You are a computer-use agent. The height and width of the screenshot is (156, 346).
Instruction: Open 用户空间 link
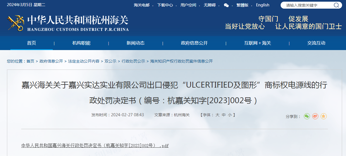pos(188,5)
